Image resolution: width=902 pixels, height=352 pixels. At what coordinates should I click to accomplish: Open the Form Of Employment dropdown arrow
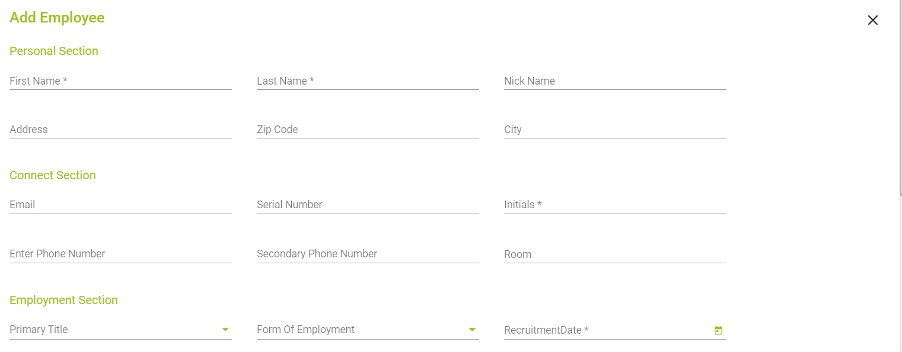(x=473, y=330)
